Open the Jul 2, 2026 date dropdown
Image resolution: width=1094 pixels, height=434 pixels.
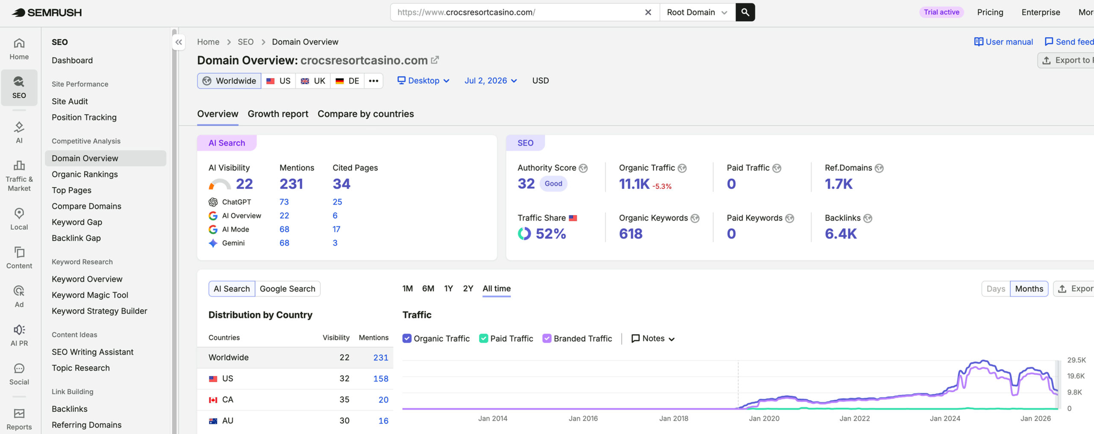(491, 81)
